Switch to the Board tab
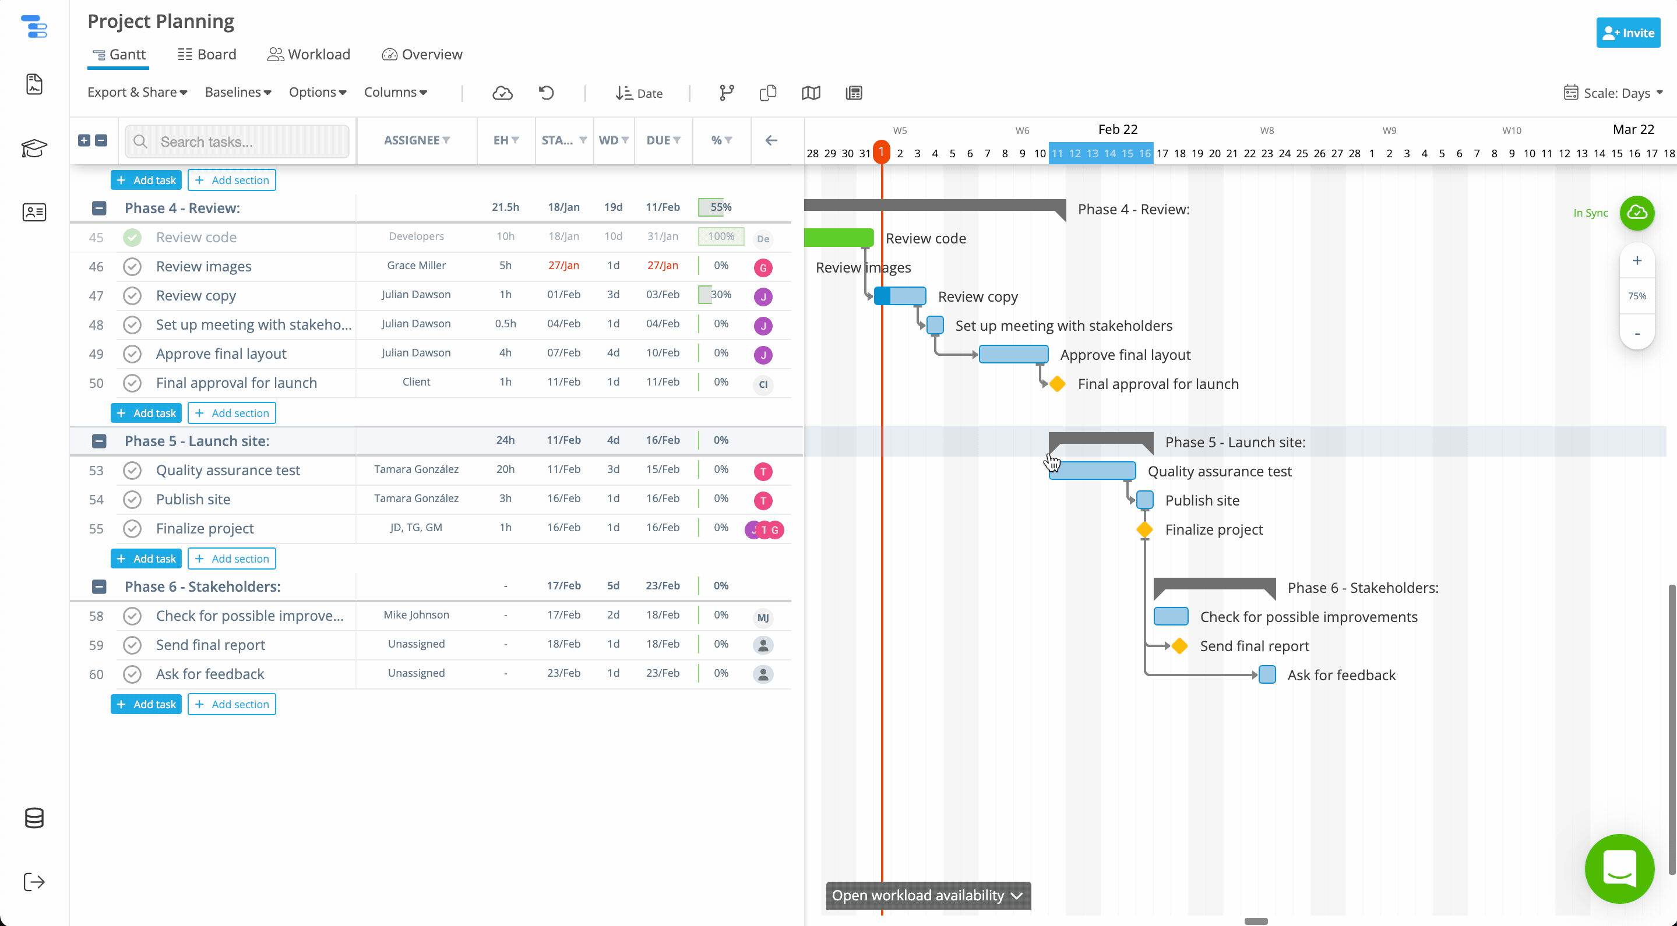The image size is (1677, 926). click(x=206, y=54)
